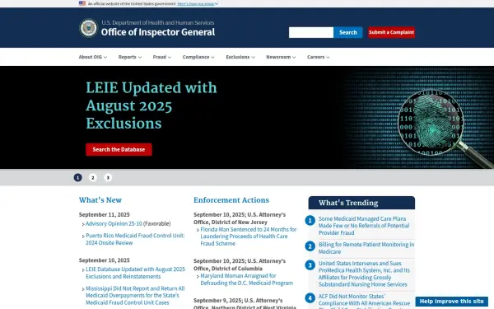Open Billing for Remote Patient Monitoring link

[366, 248]
